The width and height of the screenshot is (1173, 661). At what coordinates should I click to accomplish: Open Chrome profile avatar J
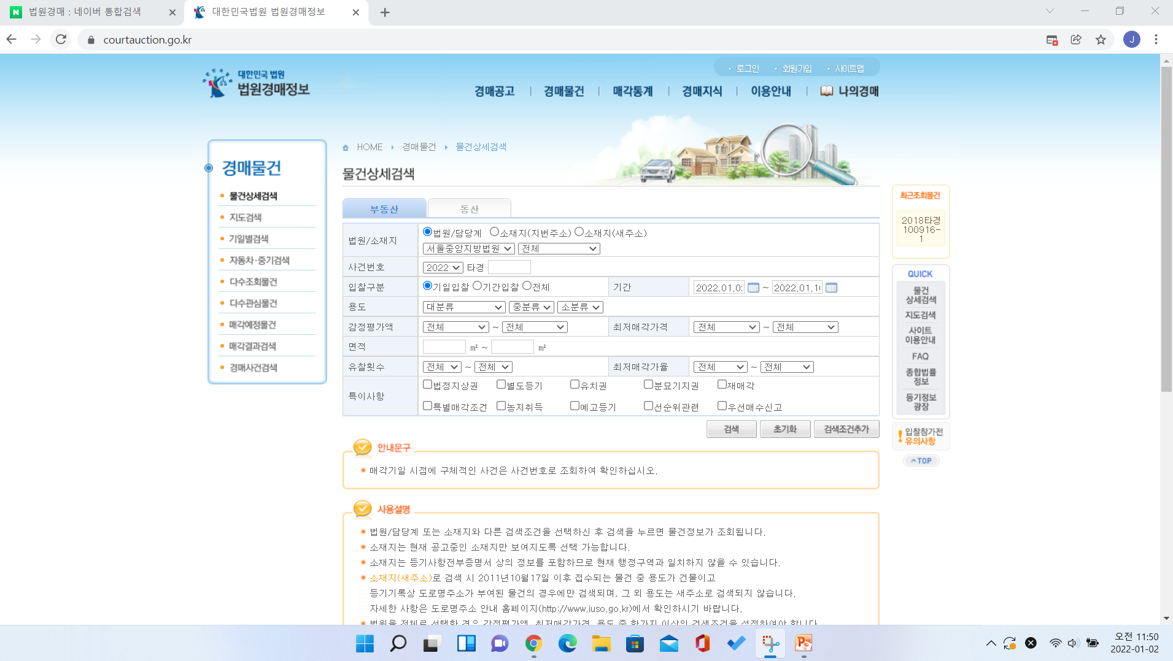1131,40
